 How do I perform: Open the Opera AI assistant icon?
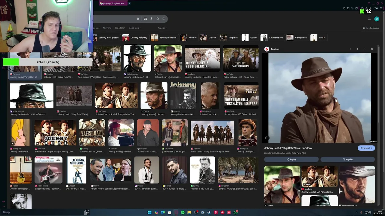[x=376, y=8]
